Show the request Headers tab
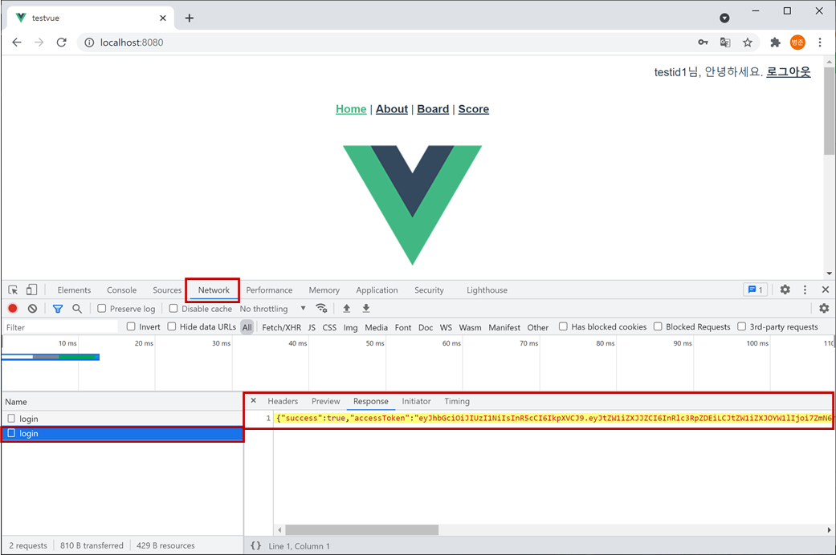 pos(283,401)
